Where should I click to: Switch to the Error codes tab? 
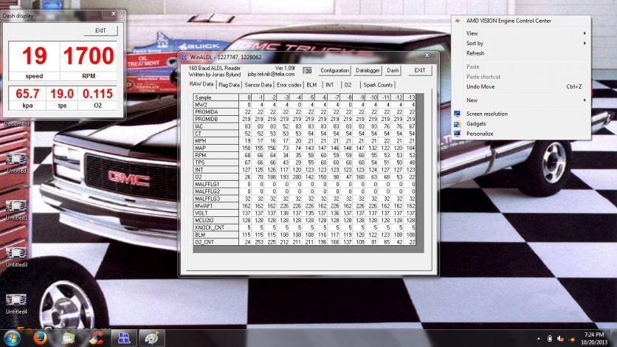[289, 85]
